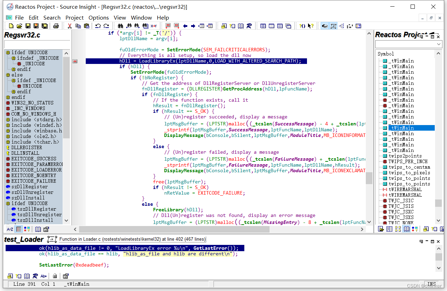Open the File menu
447x291 pixels.
(20, 17)
